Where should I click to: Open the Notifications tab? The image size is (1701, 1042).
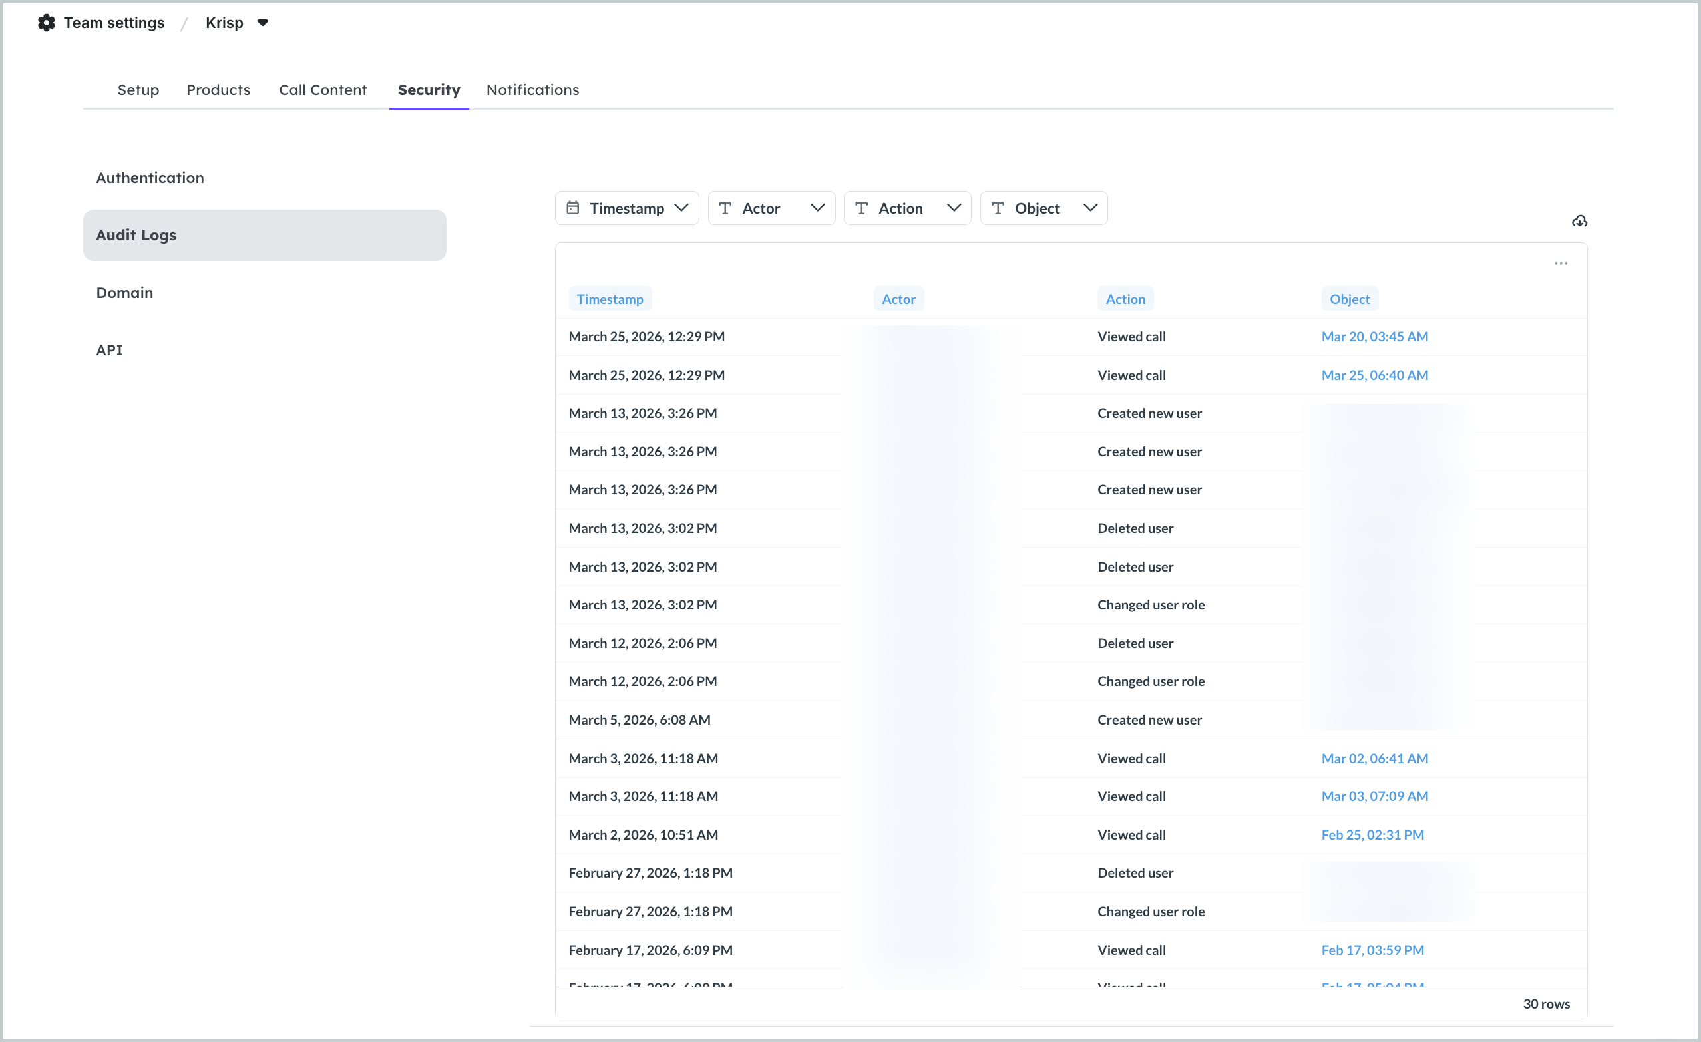click(x=532, y=90)
